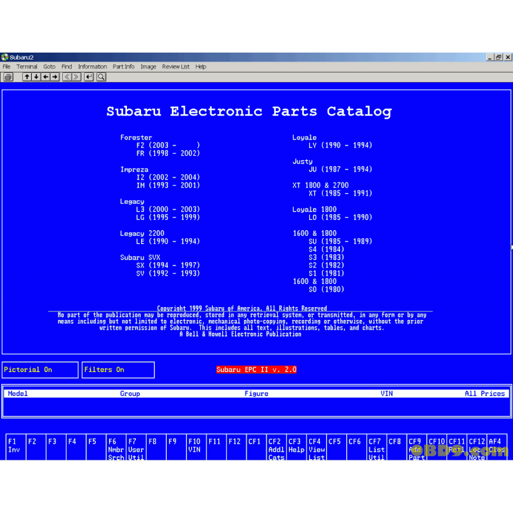Select Subaru SVX SX (1994 - 1997)
This screenshot has width=513, height=513.
(x=168, y=265)
